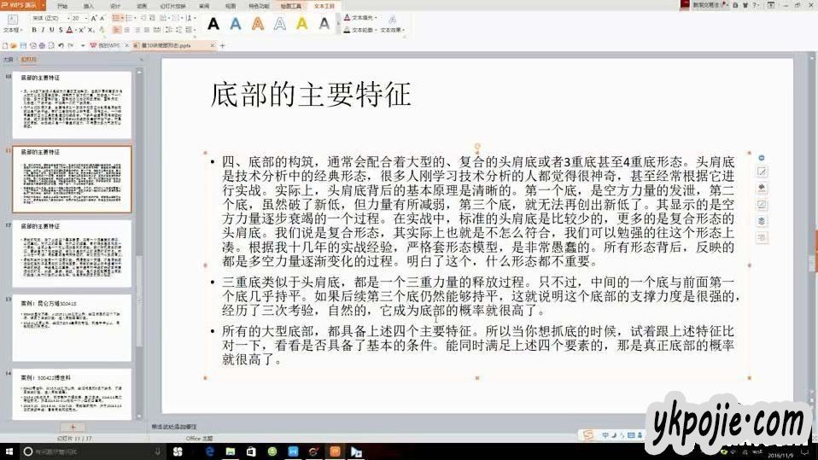
Task: Click the add new slide plus button
Action: click(73, 426)
